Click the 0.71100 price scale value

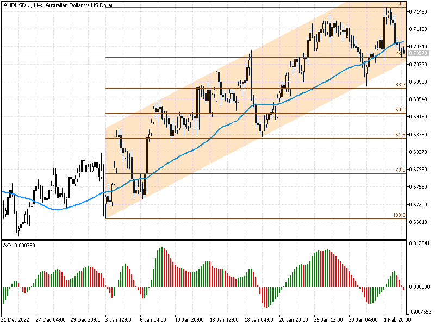tap(418, 29)
